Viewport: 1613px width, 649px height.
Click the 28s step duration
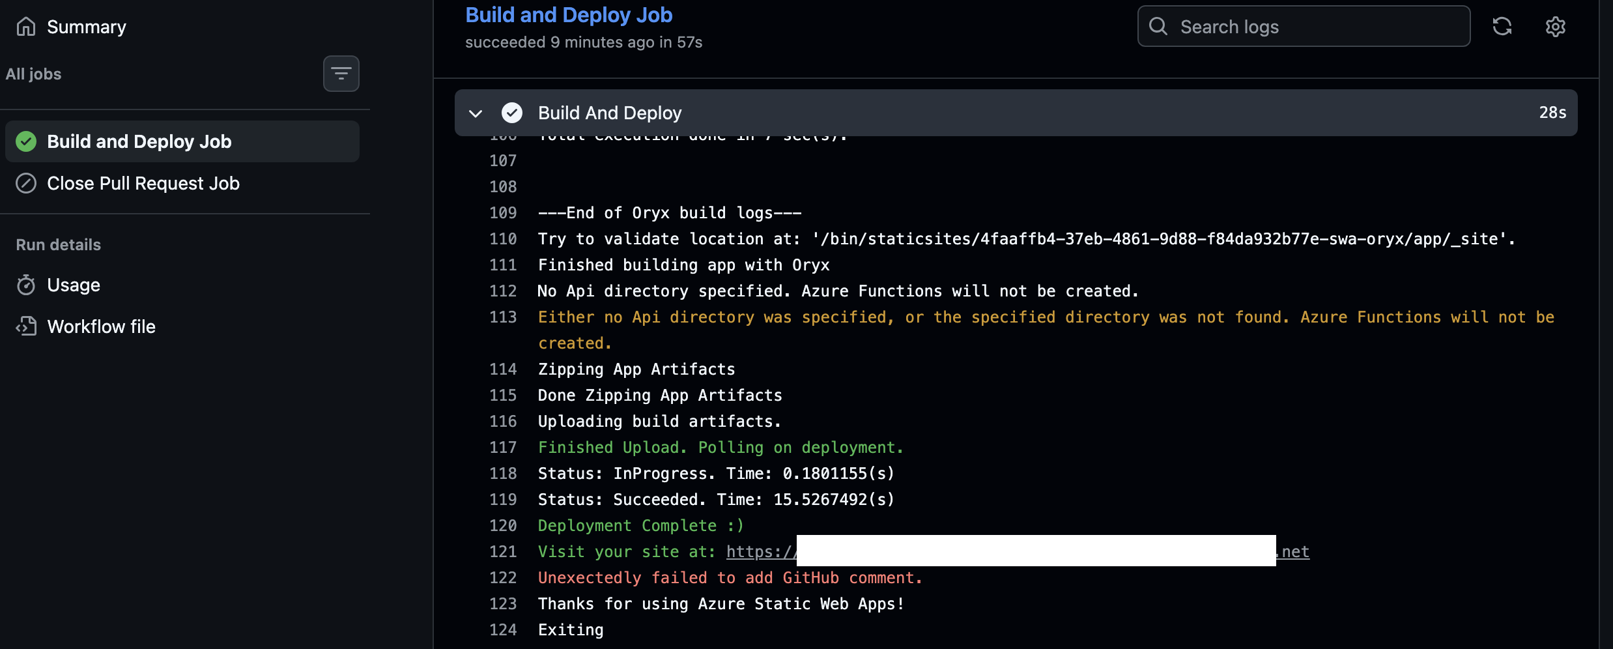point(1552,113)
